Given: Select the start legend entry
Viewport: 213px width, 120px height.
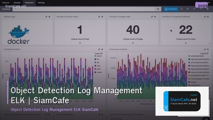Looking at the screenshot, I should click(x=97, y=69).
